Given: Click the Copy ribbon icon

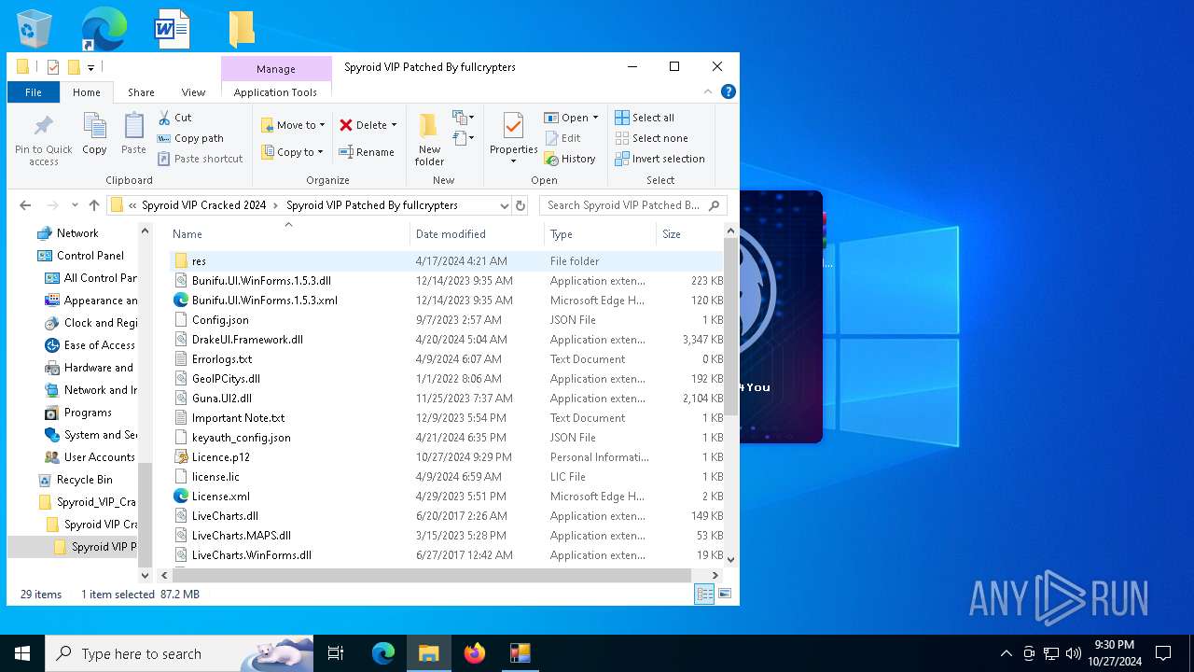Looking at the screenshot, I should point(94,133).
